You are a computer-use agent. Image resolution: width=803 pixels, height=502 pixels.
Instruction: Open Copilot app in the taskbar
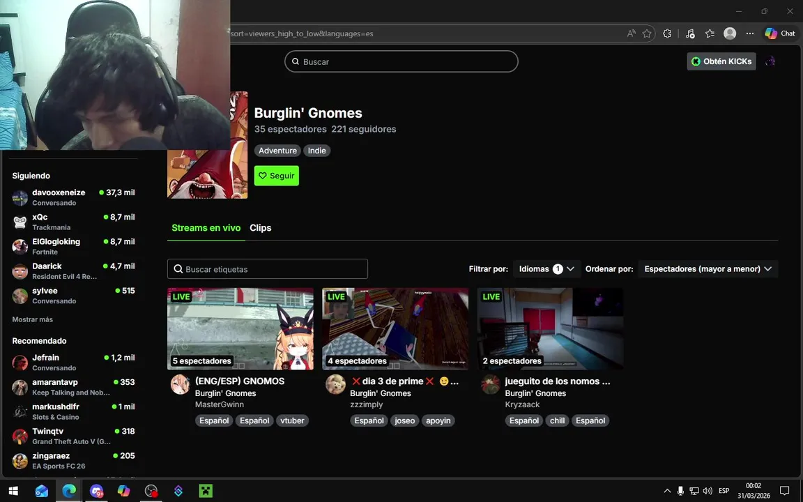point(123,491)
